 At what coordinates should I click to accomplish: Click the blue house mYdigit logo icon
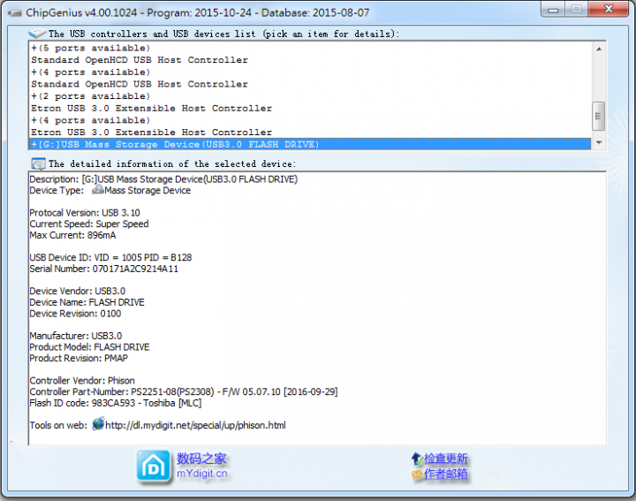[x=154, y=467]
